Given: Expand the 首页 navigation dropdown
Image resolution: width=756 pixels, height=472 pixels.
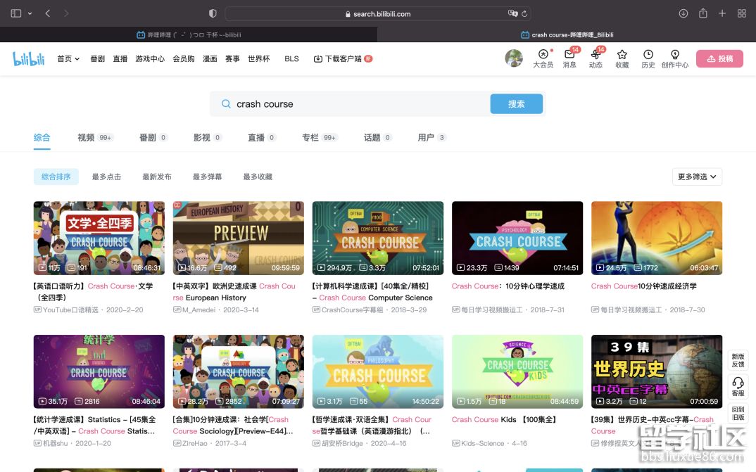Looking at the screenshot, I should click(x=68, y=59).
